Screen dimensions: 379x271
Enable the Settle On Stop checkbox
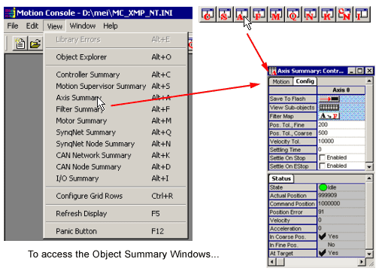[x=322, y=157]
